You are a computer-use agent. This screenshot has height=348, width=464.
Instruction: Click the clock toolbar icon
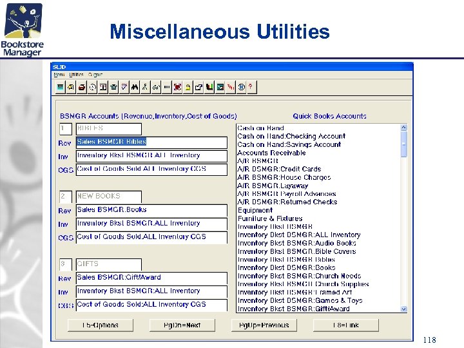pyautogui.click(x=92, y=87)
